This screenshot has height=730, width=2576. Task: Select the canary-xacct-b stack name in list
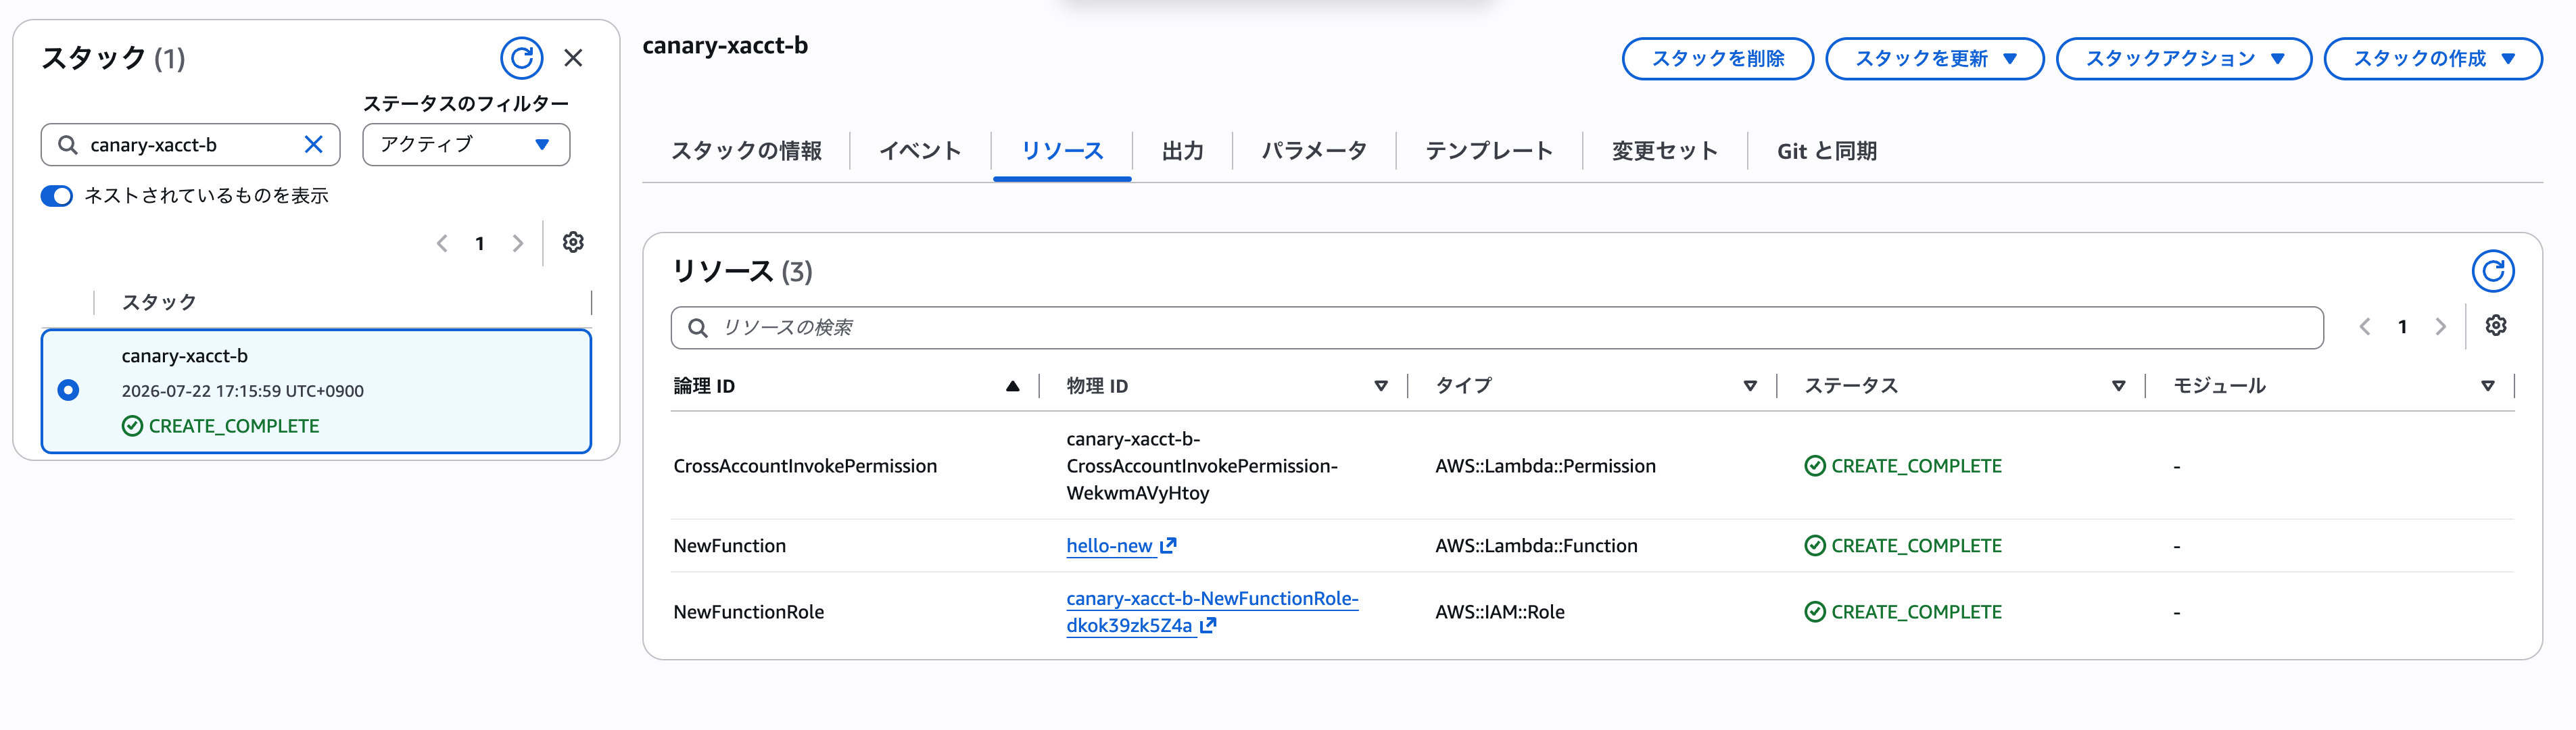point(184,356)
